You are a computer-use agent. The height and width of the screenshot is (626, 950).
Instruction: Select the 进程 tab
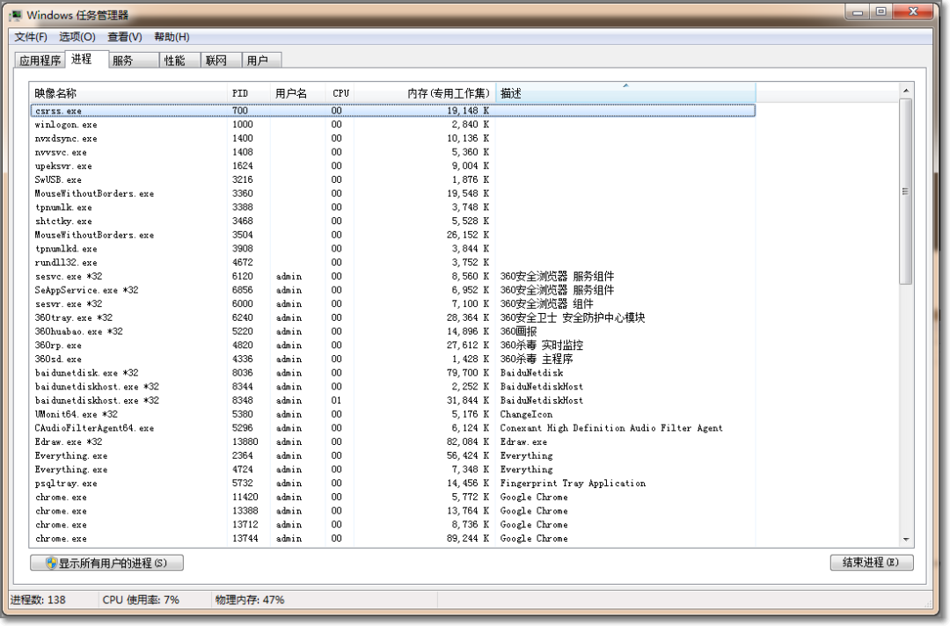[x=86, y=59]
